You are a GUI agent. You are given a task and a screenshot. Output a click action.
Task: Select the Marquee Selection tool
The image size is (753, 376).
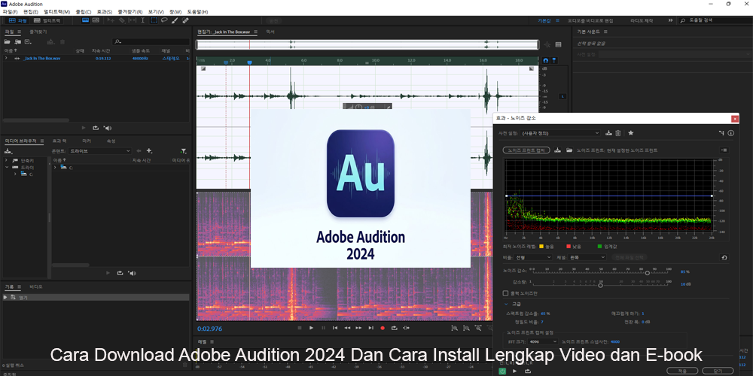coord(154,20)
